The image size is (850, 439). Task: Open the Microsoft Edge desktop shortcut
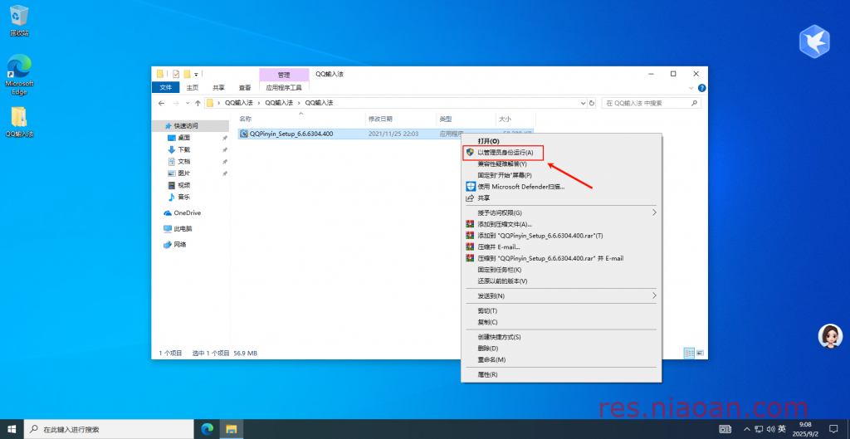19,74
